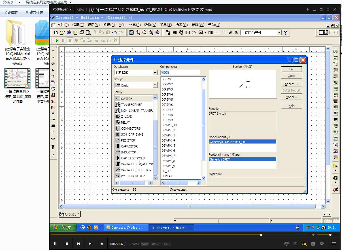
Task: Click the Zoom in magnifier icon
Action: pyautogui.click(x=138, y=33)
